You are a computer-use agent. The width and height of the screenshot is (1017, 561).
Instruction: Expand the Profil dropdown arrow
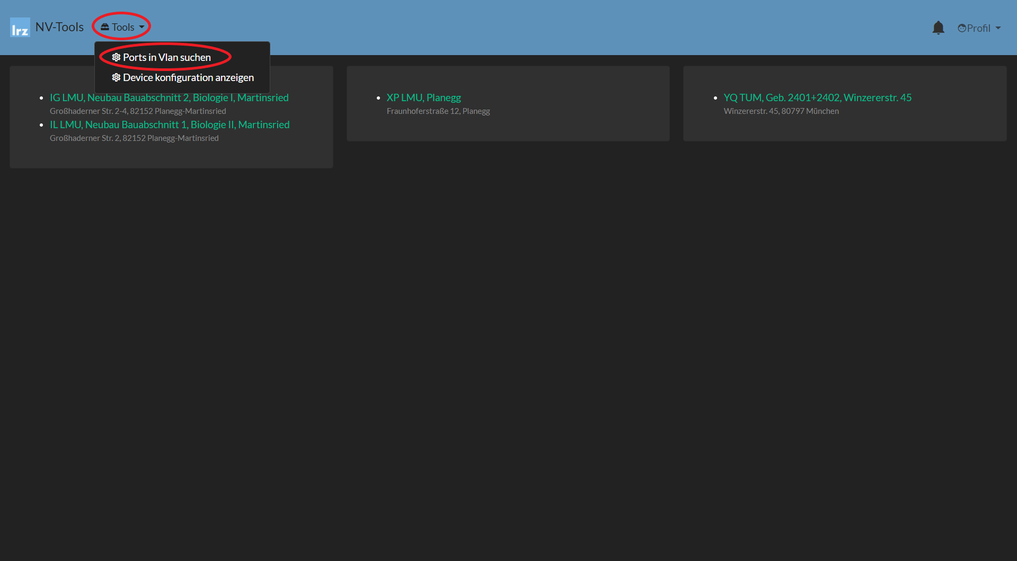pos(998,28)
